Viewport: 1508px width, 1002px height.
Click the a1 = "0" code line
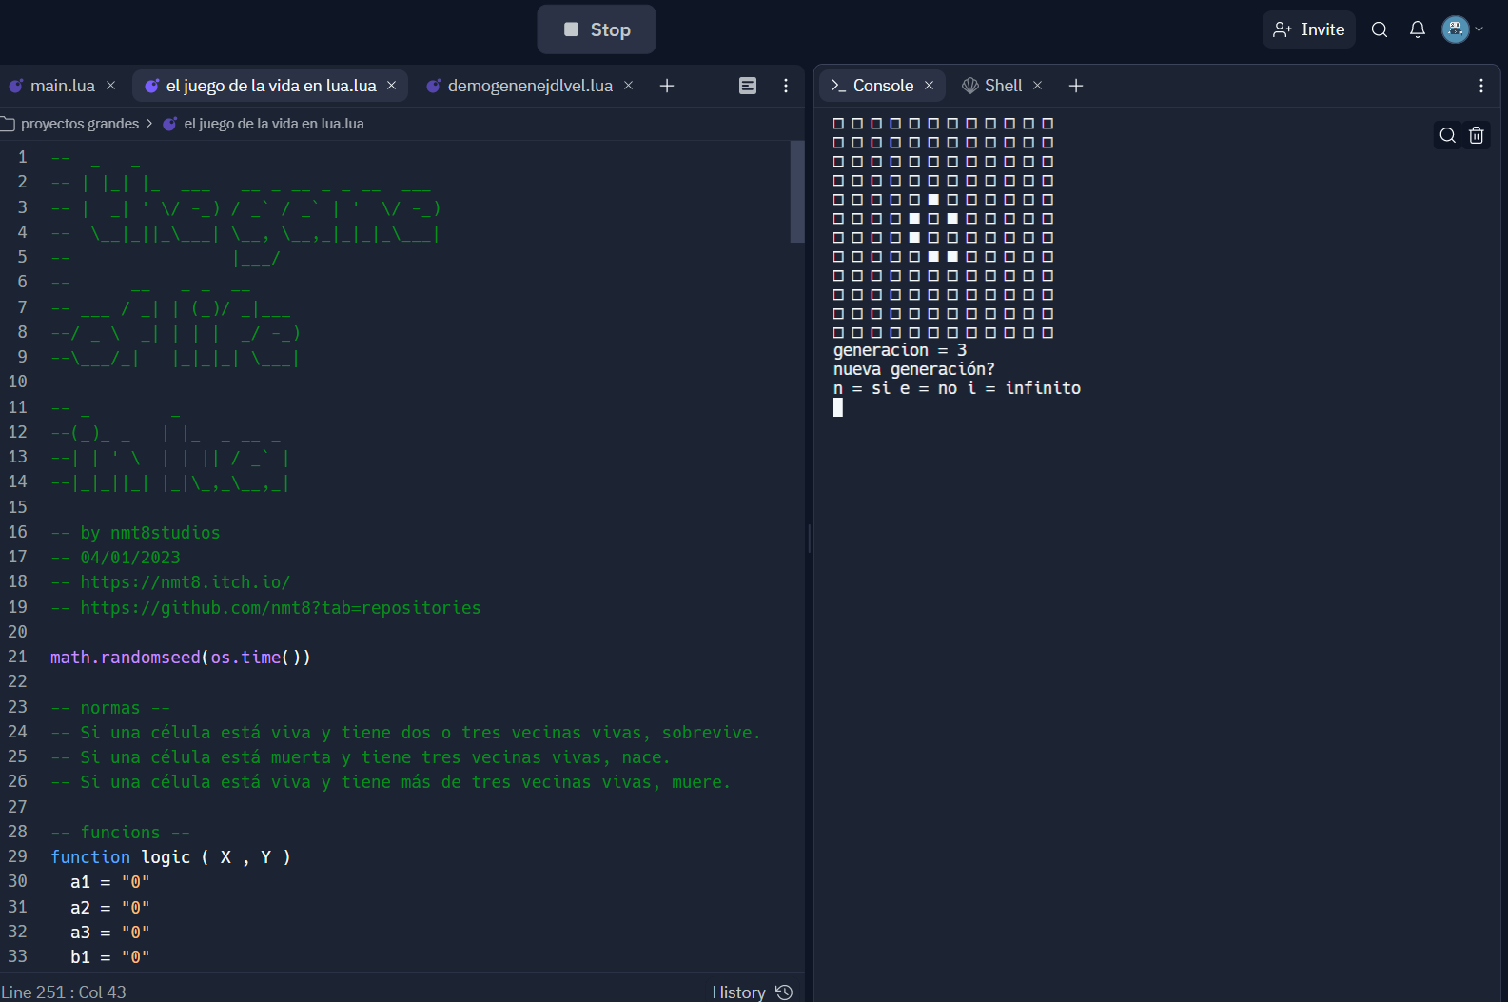tap(110, 882)
